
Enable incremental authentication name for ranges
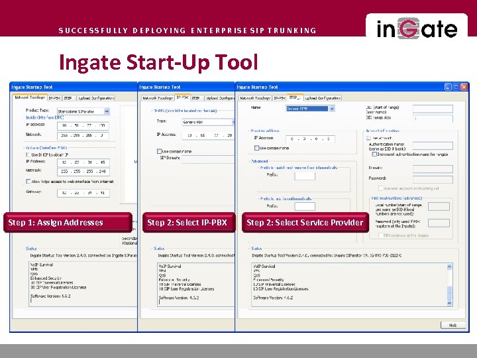click(374, 154)
